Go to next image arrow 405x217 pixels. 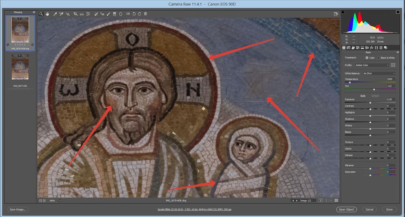(297, 200)
